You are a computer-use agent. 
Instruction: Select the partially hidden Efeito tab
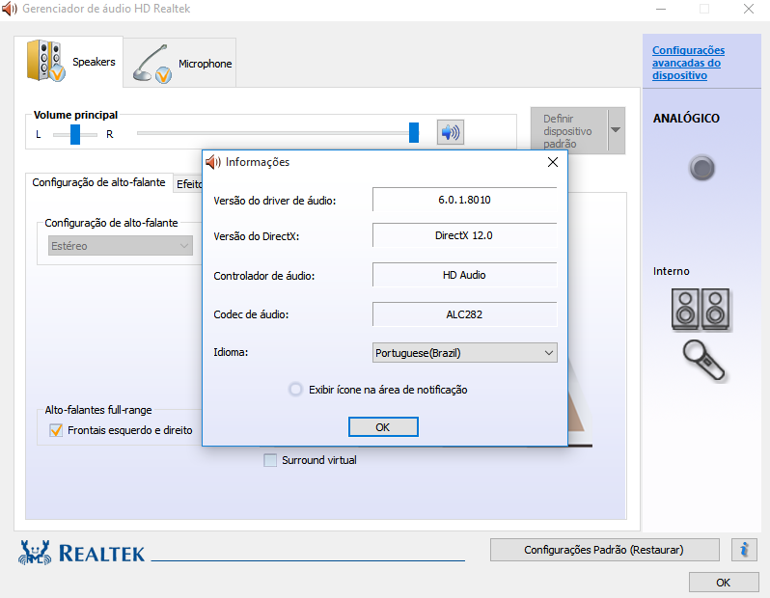[x=188, y=183]
